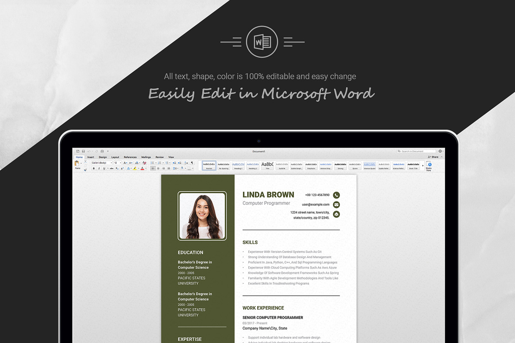Click the Print icon in title bar
Image resolution: width=515 pixels, height=343 pixels.
(x=102, y=151)
